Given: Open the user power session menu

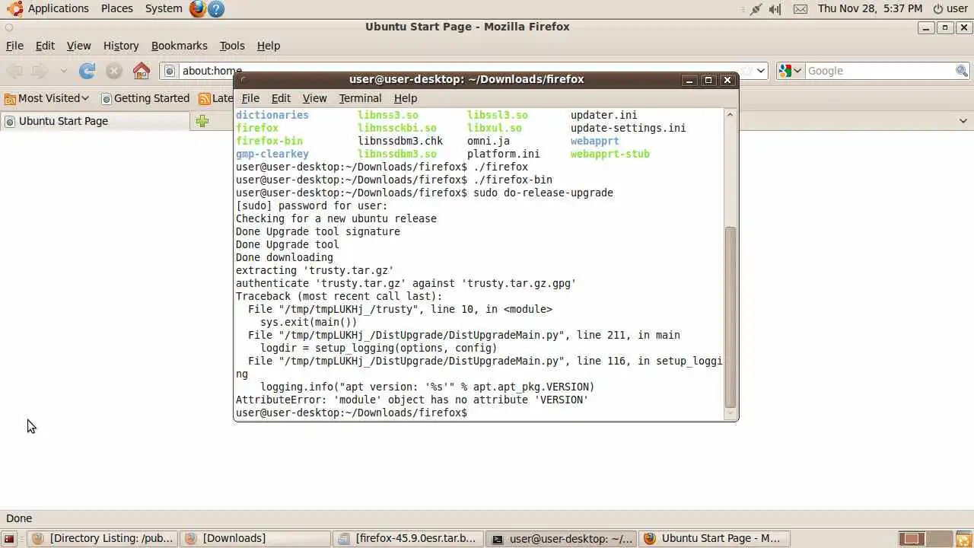Looking at the screenshot, I should point(950,8).
